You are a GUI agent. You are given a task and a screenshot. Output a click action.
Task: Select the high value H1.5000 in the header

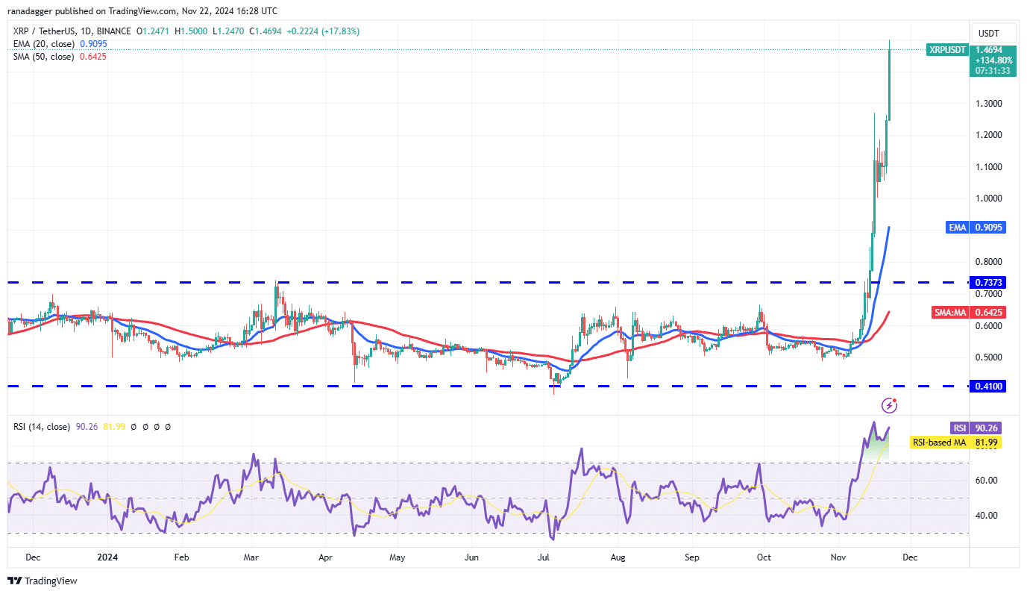tap(189, 31)
